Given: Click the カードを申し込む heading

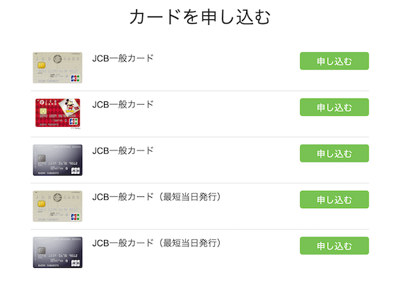Looking at the screenshot, I should pyautogui.click(x=200, y=17).
